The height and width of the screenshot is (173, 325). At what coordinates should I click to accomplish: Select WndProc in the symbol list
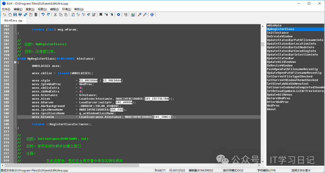click(x=273, y=105)
